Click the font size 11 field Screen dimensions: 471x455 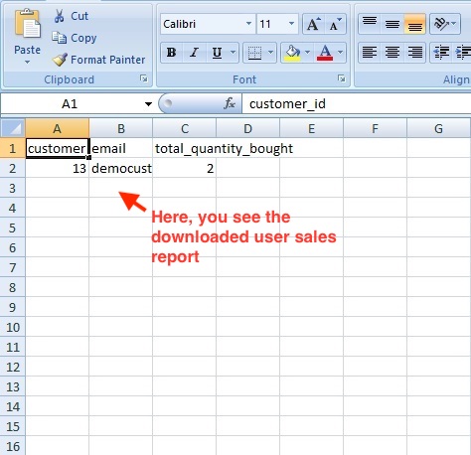(x=271, y=24)
